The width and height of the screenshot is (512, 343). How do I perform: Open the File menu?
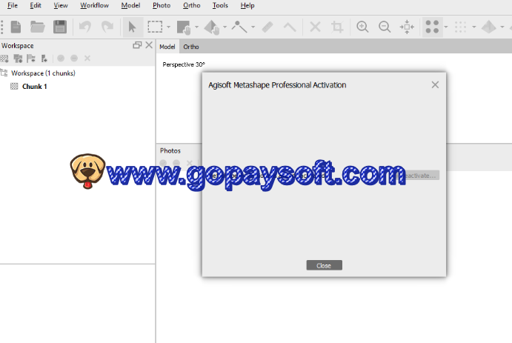[x=13, y=5]
